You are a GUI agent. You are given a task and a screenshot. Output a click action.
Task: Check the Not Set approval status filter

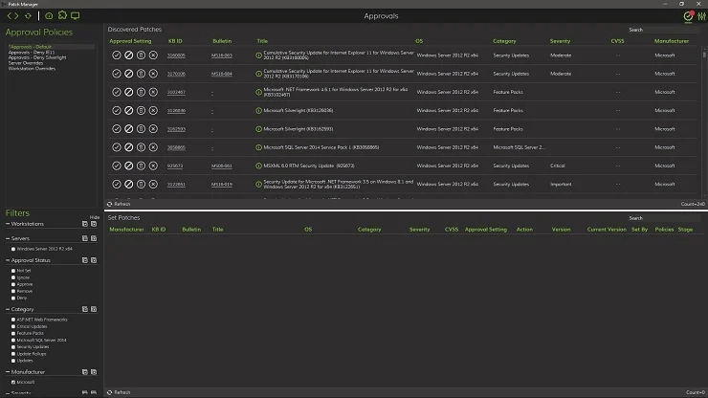13,271
